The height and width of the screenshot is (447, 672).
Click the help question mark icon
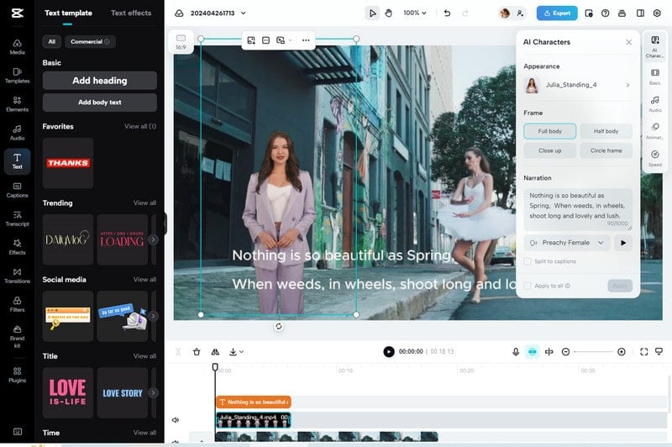click(605, 13)
